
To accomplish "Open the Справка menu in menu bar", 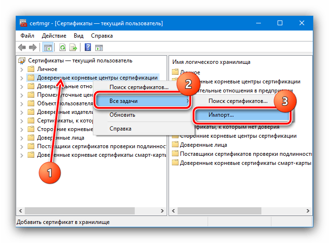I will pyautogui.click(x=102, y=36).
